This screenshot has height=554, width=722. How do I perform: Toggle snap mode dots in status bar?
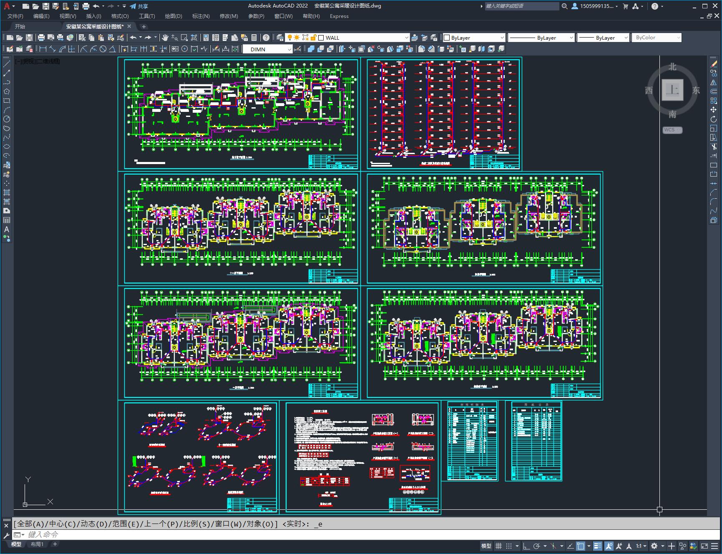[508, 546]
